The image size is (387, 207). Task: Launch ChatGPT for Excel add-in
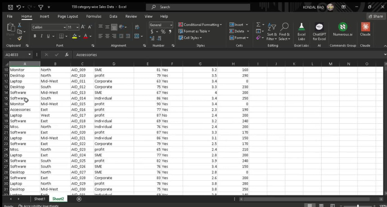pos(319,32)
